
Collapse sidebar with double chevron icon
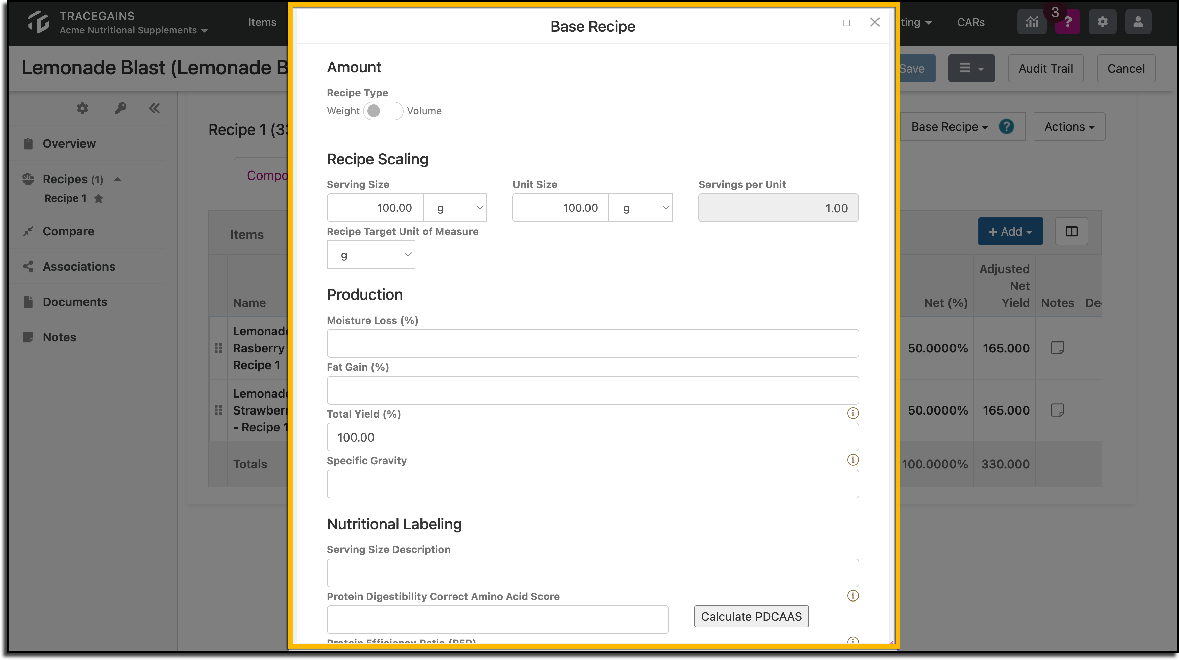tap(154, 109)
